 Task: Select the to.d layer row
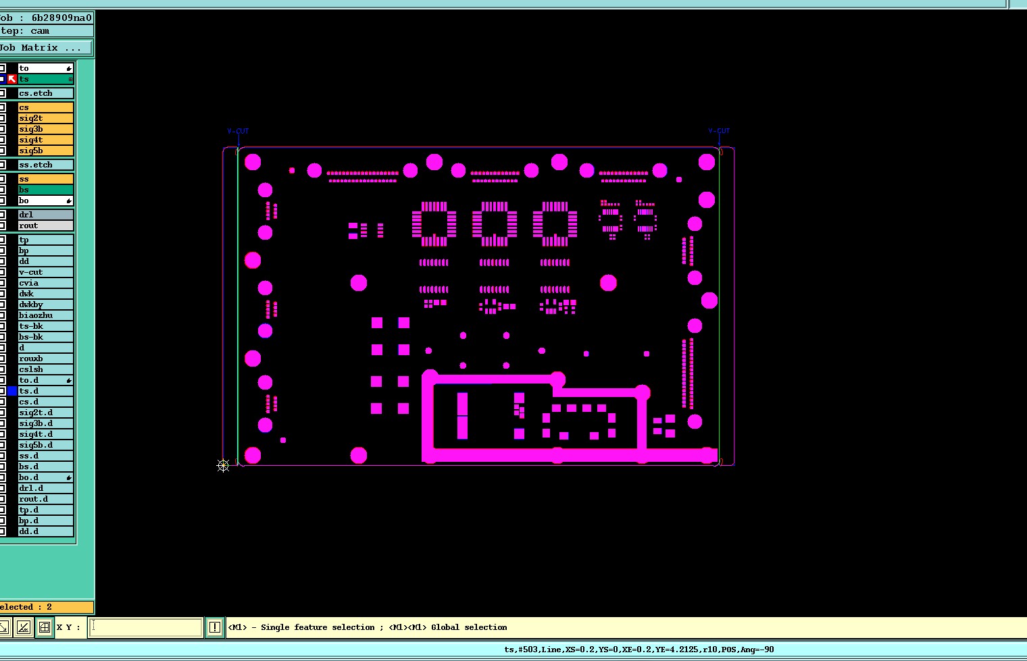pyautogui.click(x=45, y=380)
